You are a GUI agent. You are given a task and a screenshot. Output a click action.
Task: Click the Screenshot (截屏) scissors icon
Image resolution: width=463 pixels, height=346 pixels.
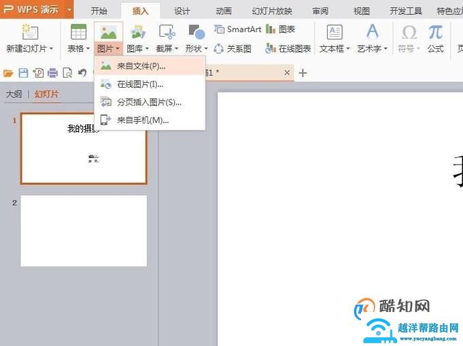coord(167,32)
